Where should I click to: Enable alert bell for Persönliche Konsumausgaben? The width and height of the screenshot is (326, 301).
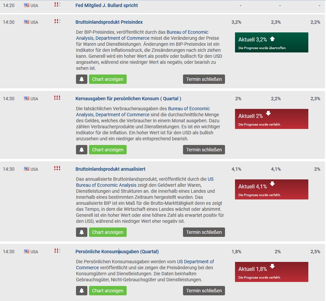click(81, 291)
